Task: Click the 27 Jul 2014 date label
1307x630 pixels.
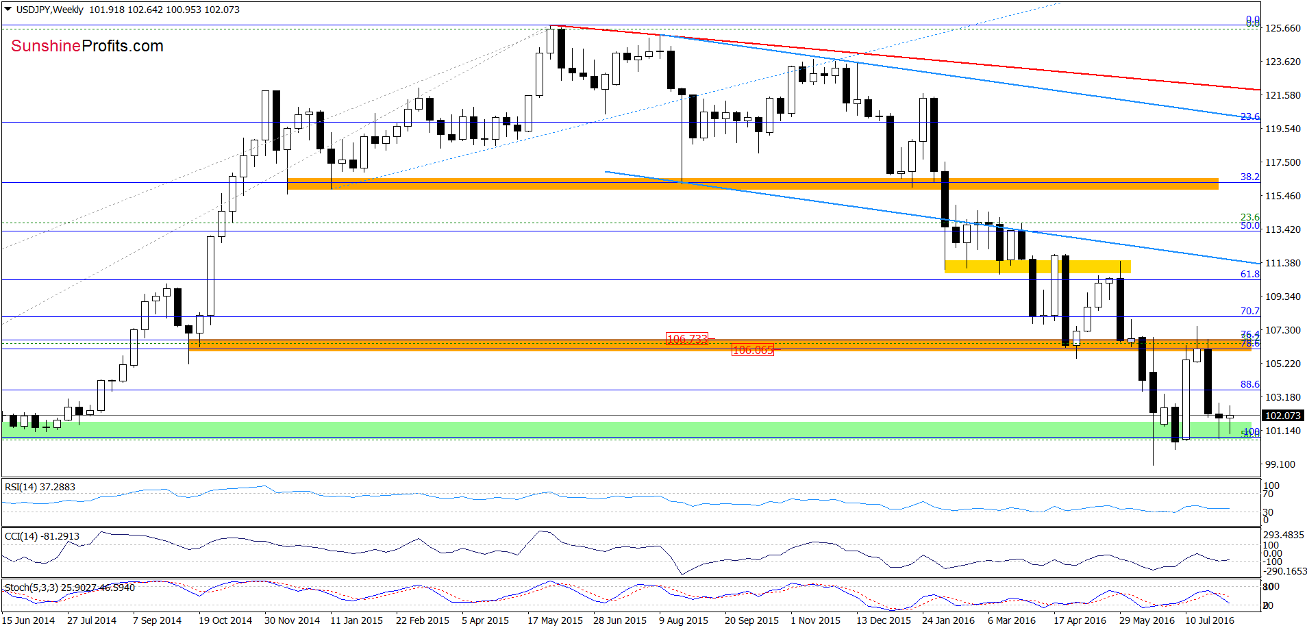Action: 92,620
